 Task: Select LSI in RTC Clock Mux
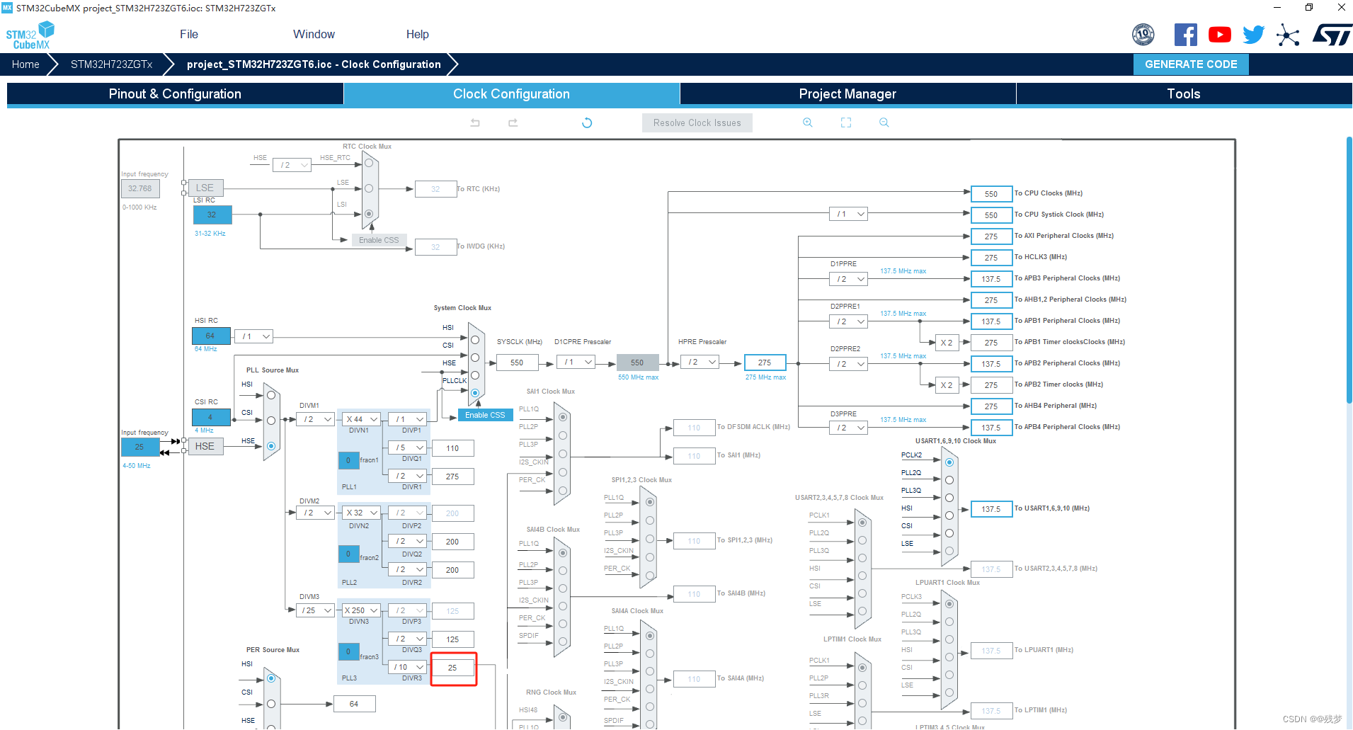pyautogui.click(x=369, y=213)
